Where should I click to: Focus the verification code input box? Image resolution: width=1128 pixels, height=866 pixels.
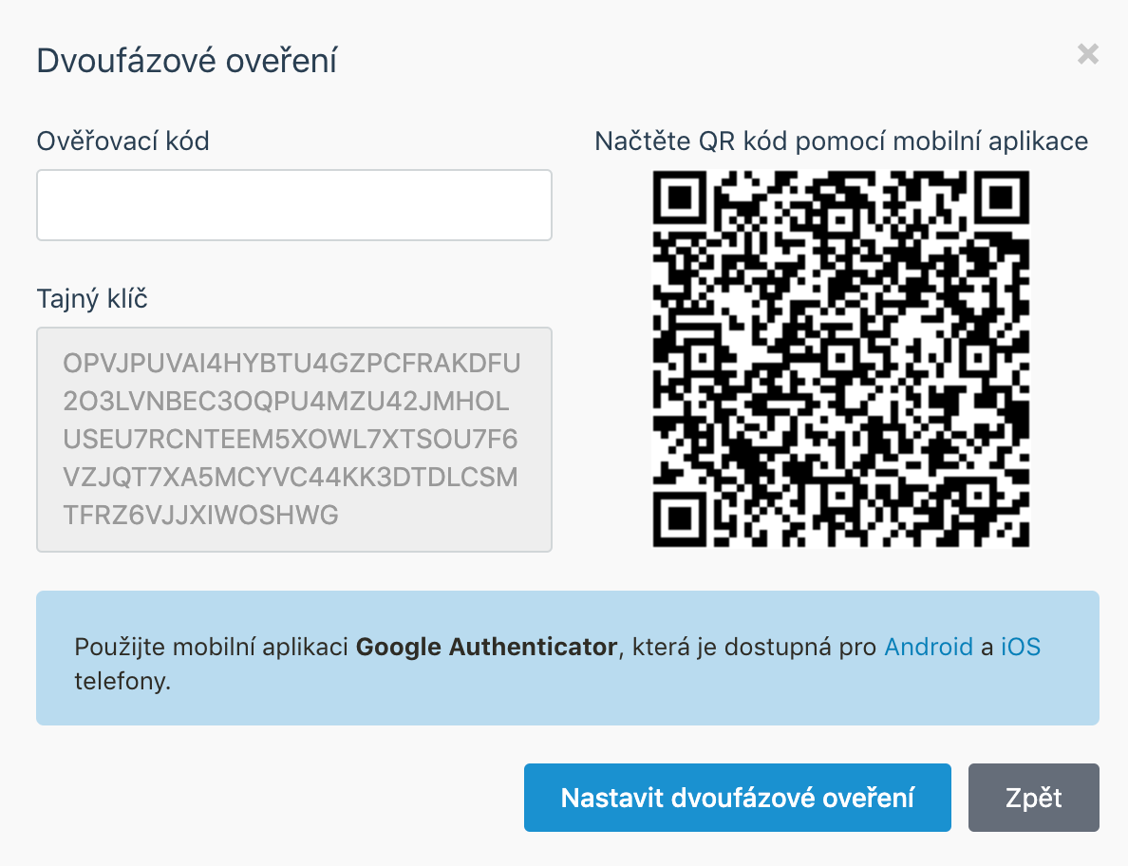[293, 205]
